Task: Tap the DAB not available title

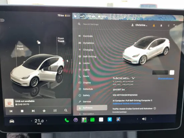Action: pos(25,101)
